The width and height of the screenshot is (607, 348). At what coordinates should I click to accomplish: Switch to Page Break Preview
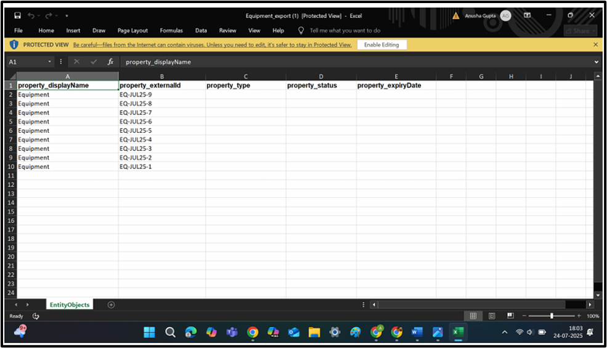point(511,316)
